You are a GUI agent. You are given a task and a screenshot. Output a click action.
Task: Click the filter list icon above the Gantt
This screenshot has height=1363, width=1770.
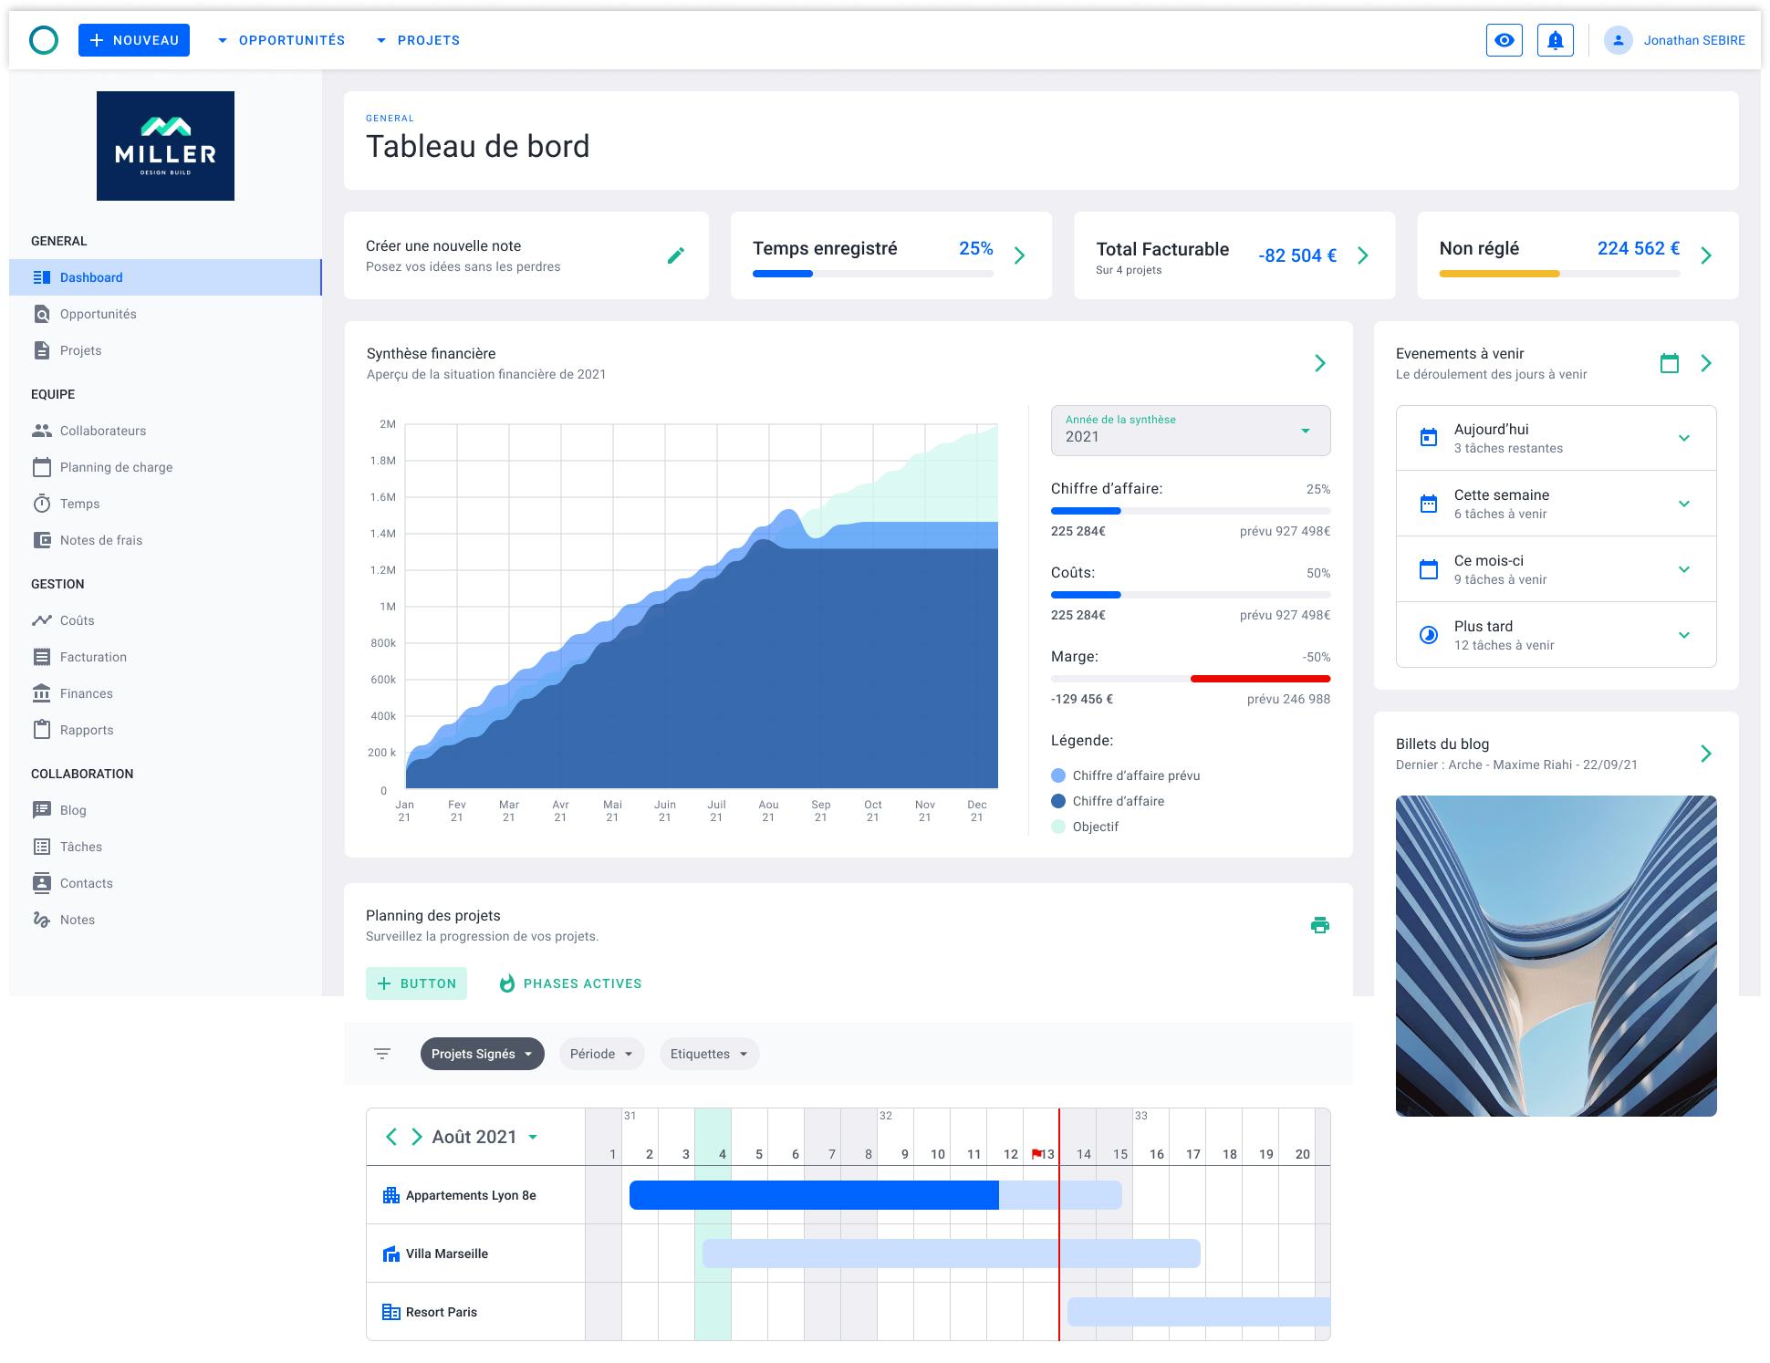click(382, 1054)
